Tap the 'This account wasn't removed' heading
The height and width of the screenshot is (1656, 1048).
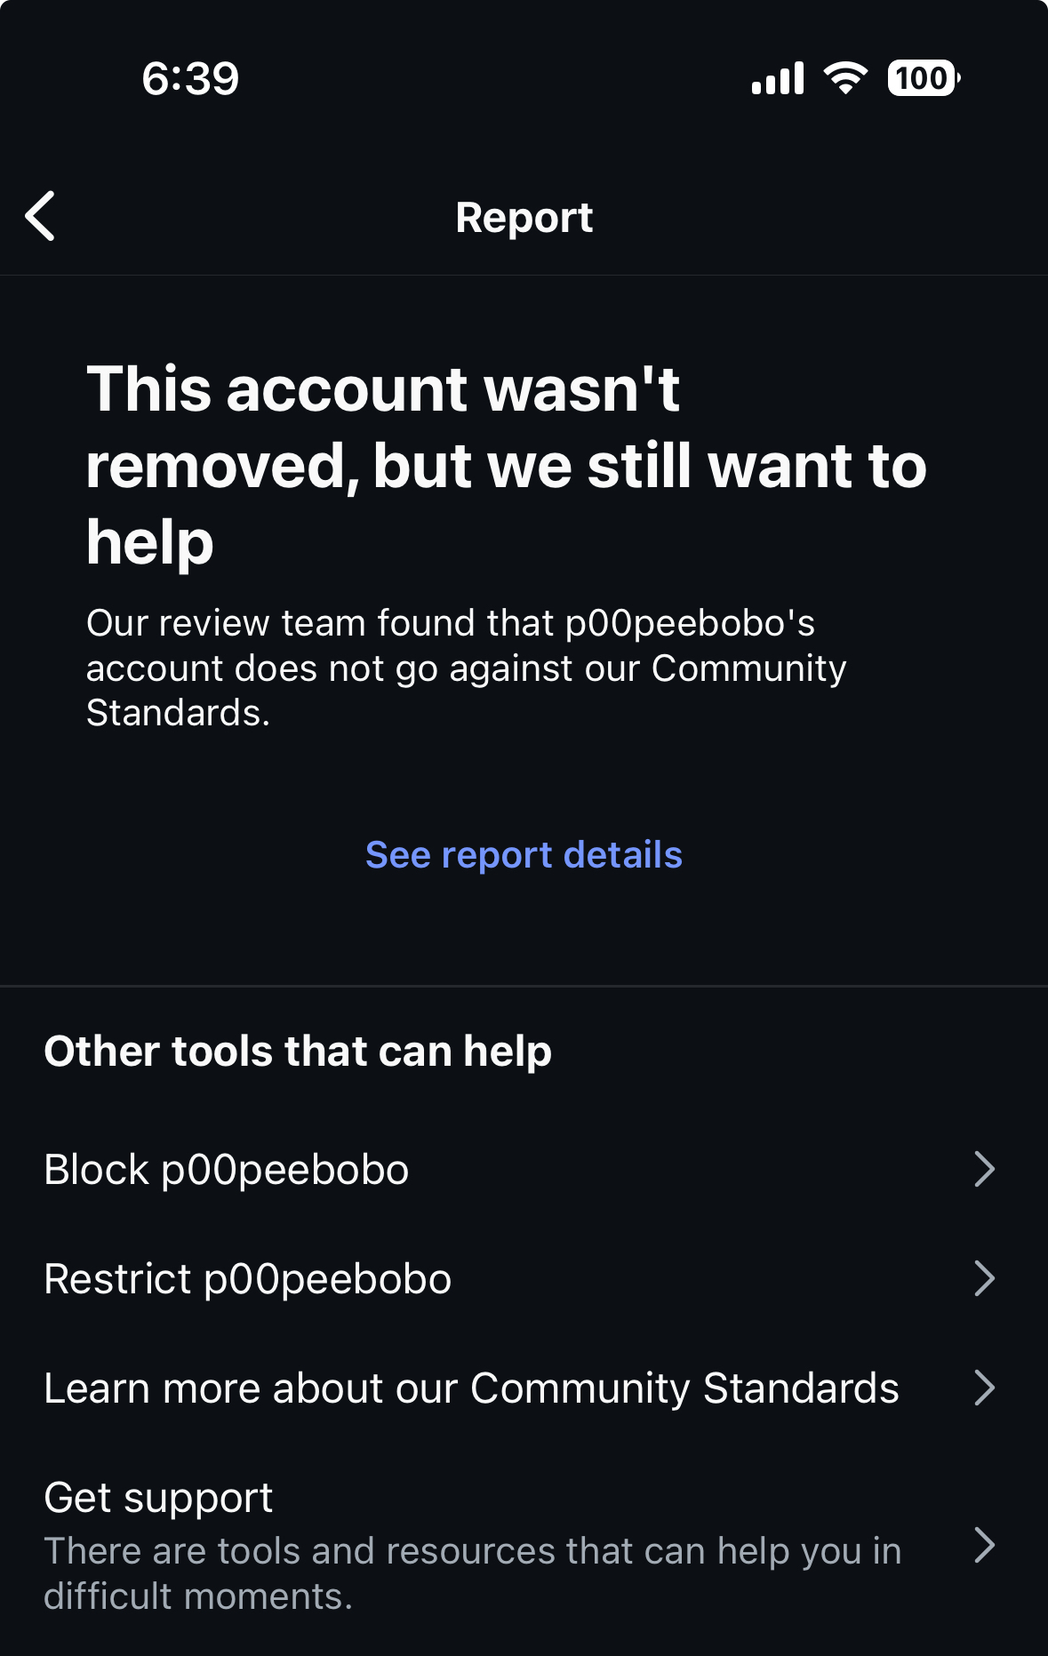point(505,465)
